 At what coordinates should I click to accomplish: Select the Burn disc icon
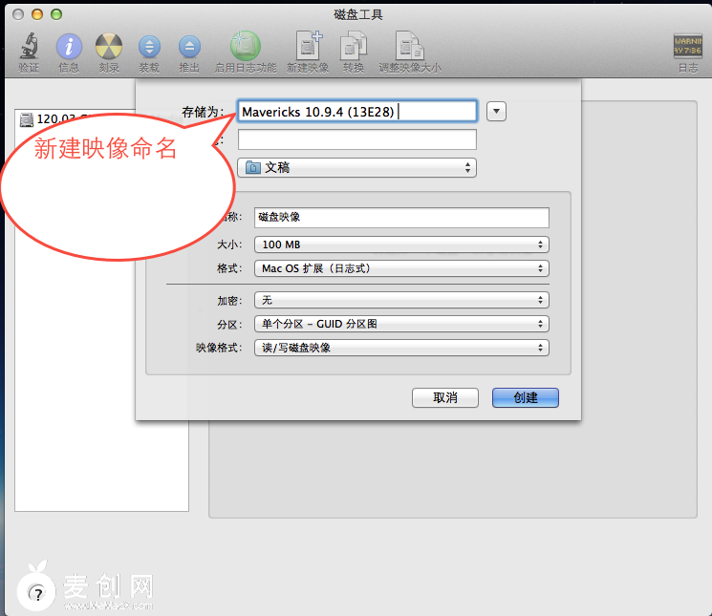coord(109,47)
